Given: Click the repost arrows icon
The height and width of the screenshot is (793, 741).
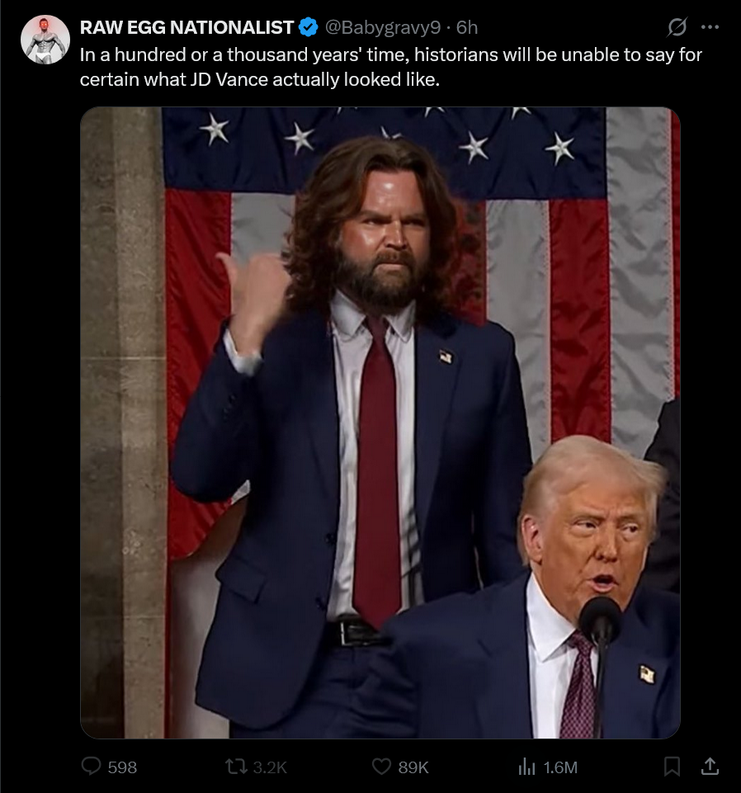Looking at the screenshot, I should 236,767.
